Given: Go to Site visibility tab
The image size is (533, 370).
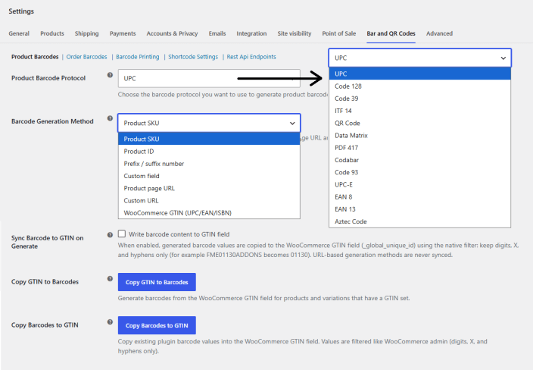Looking at the screenshot, I should point(295,33).
